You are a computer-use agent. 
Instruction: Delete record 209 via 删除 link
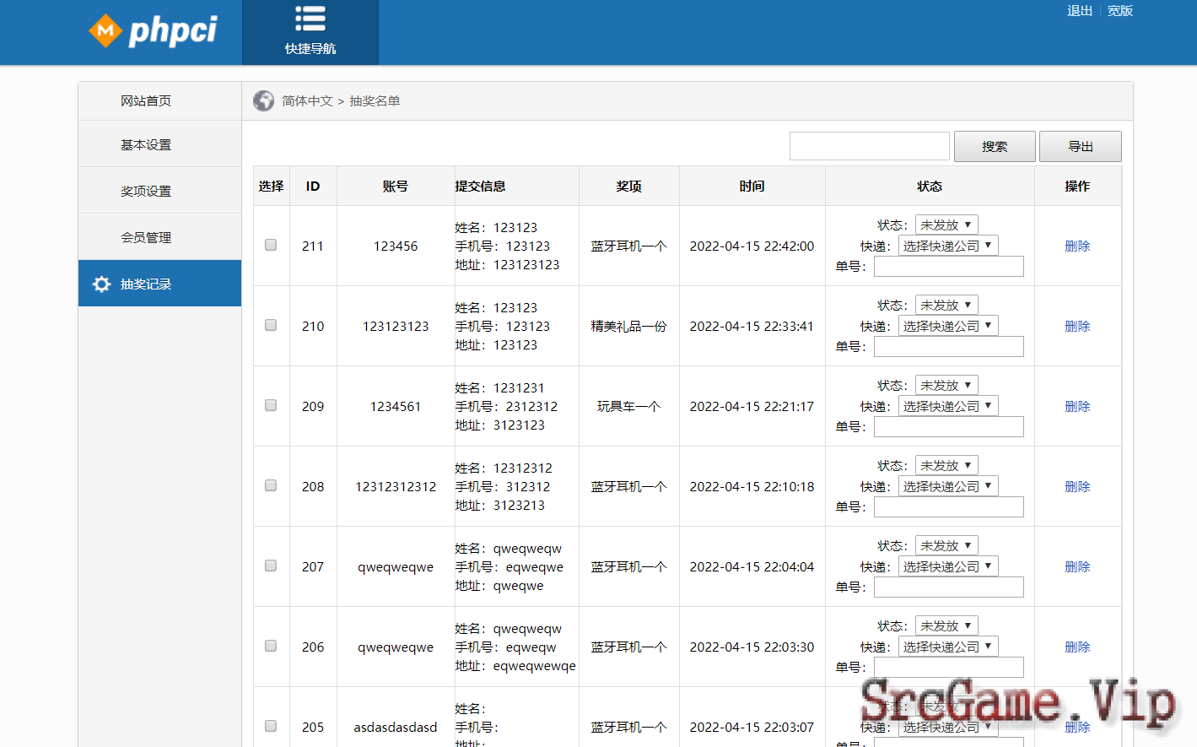coord(1077,406)
